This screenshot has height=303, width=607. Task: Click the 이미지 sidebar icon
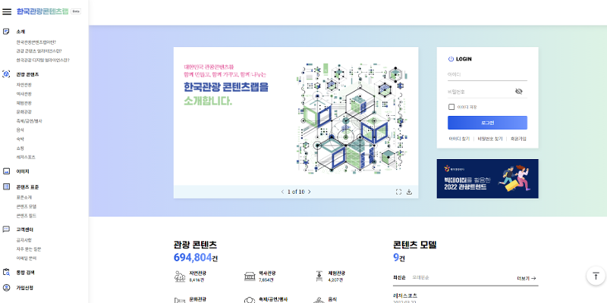[x=6, y=171]
